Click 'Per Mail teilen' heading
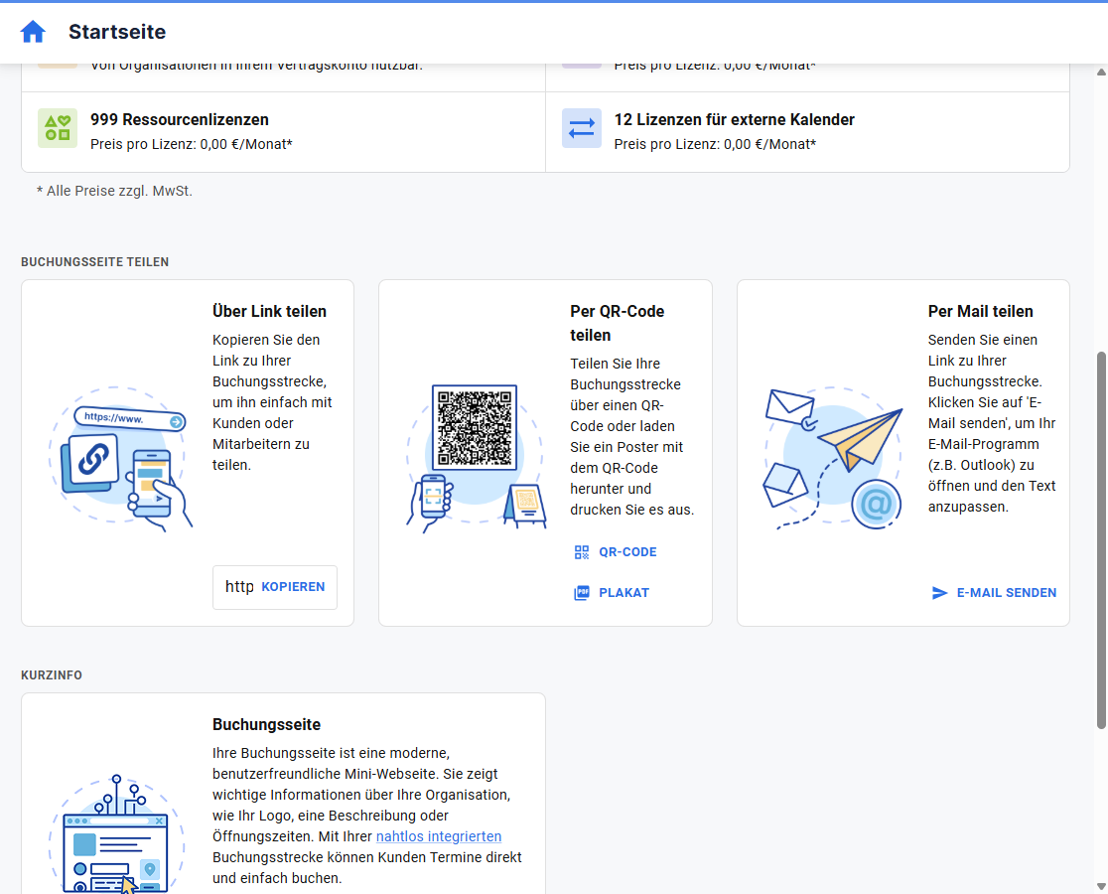 coord(980,311)
